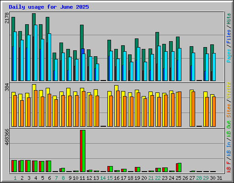Click day 14 on the x-axis
234x183 pixels.
(x=103, y=178)
